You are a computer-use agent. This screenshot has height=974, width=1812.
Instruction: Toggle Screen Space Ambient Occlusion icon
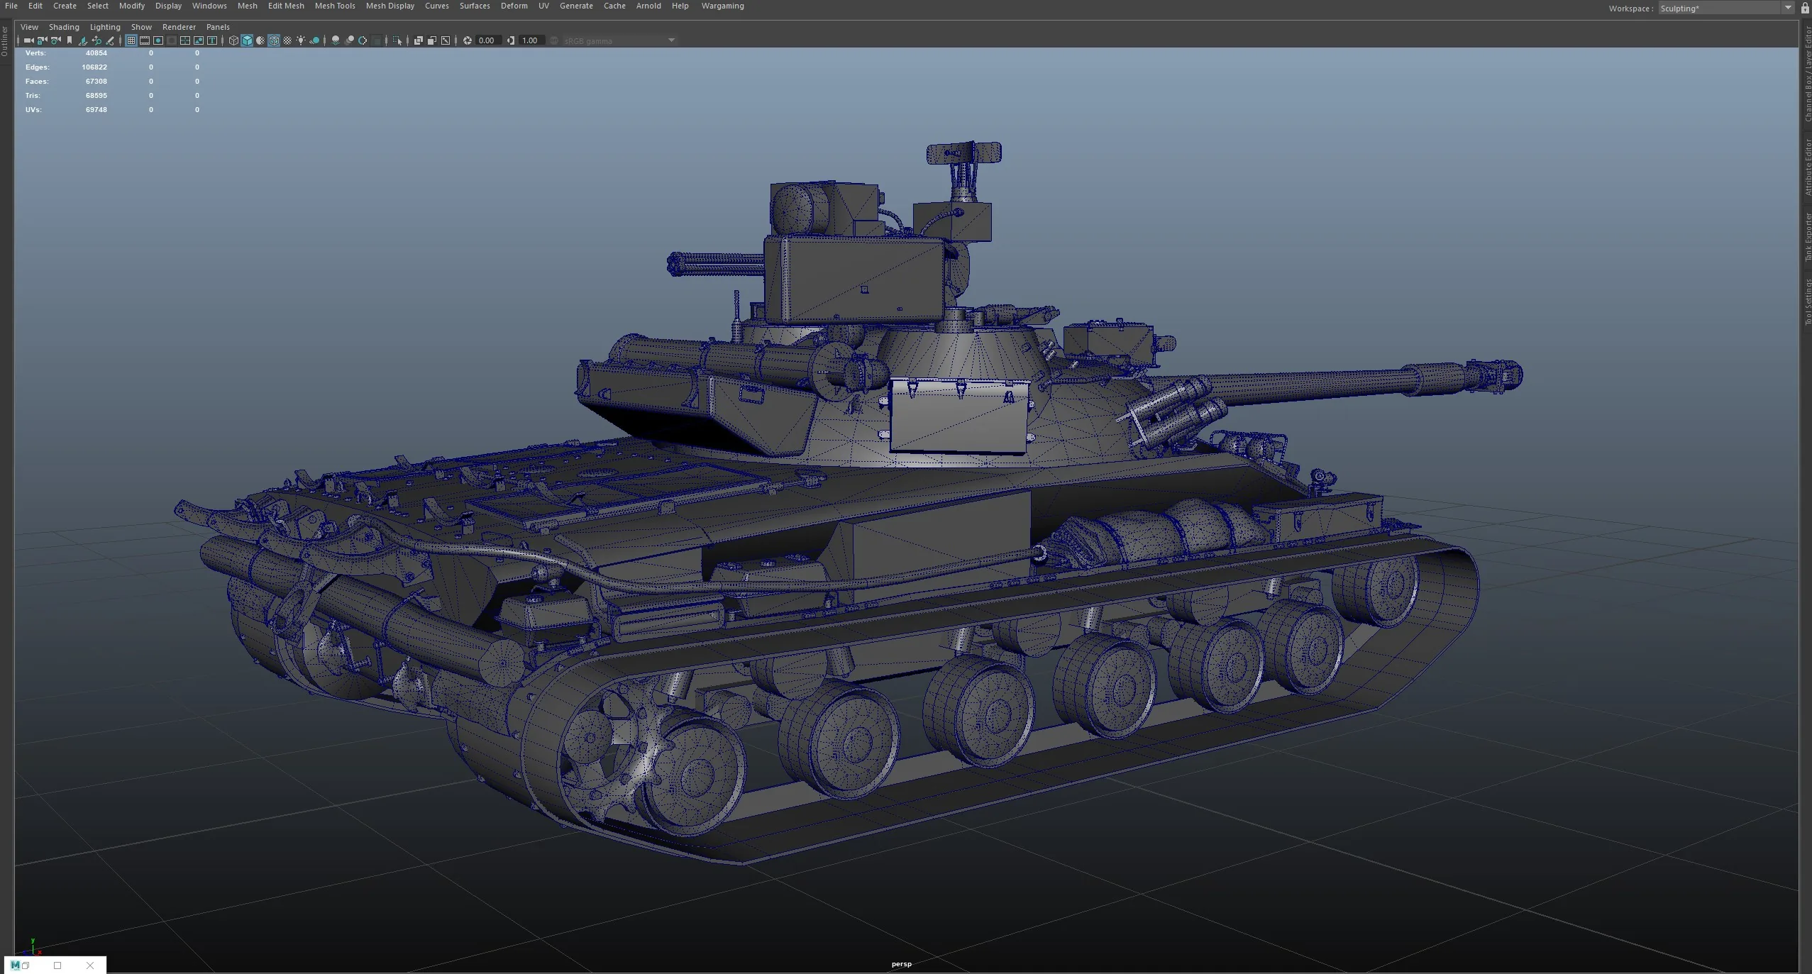click(336, 40)
